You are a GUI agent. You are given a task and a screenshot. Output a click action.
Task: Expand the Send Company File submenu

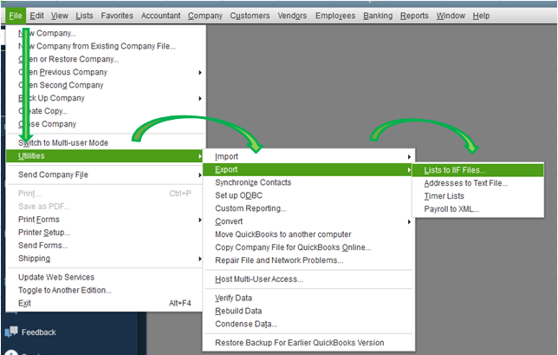pos(106,174)
